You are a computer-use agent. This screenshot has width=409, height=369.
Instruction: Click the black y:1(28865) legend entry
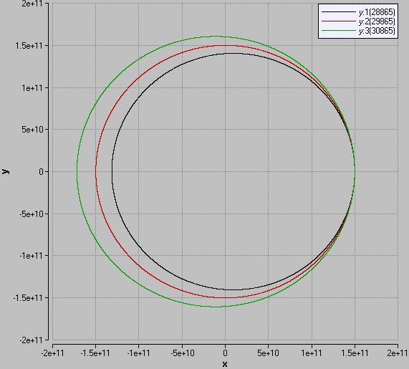point(358,12)
